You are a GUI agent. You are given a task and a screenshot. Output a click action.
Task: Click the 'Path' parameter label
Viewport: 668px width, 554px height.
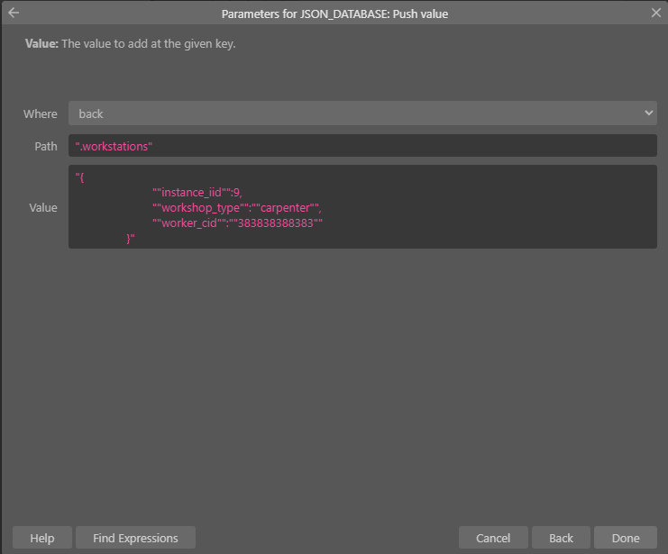coord(46,146)
